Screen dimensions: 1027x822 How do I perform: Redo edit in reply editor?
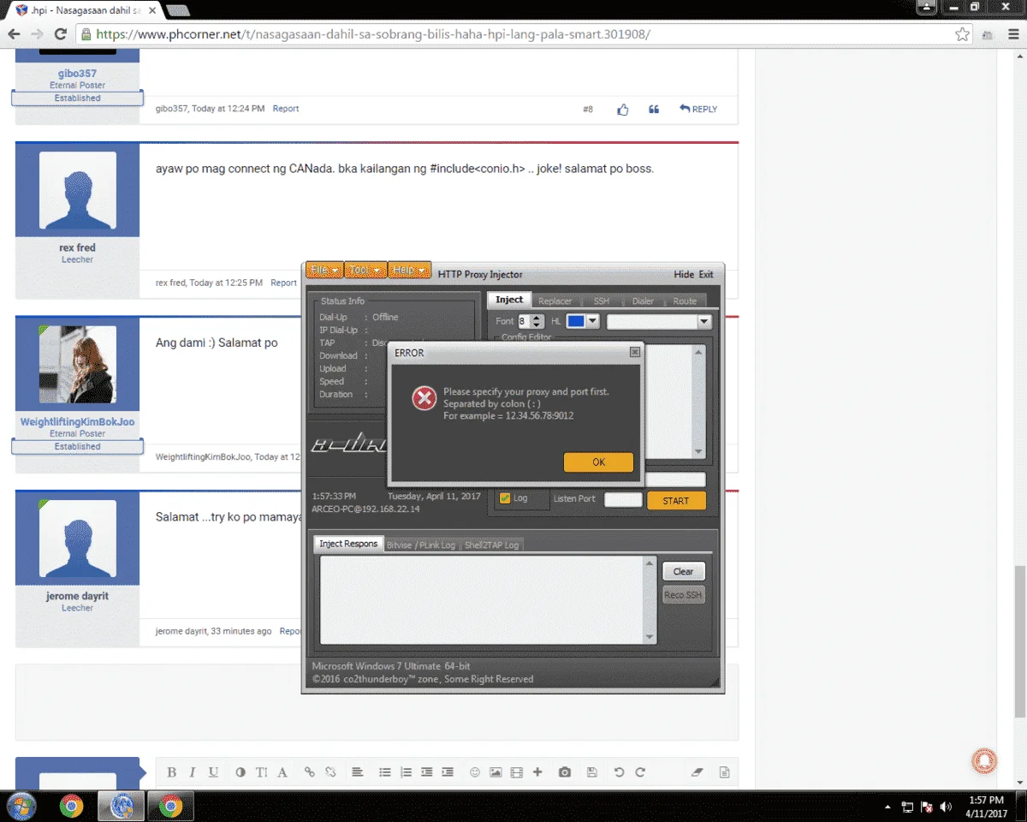[640, 772]
